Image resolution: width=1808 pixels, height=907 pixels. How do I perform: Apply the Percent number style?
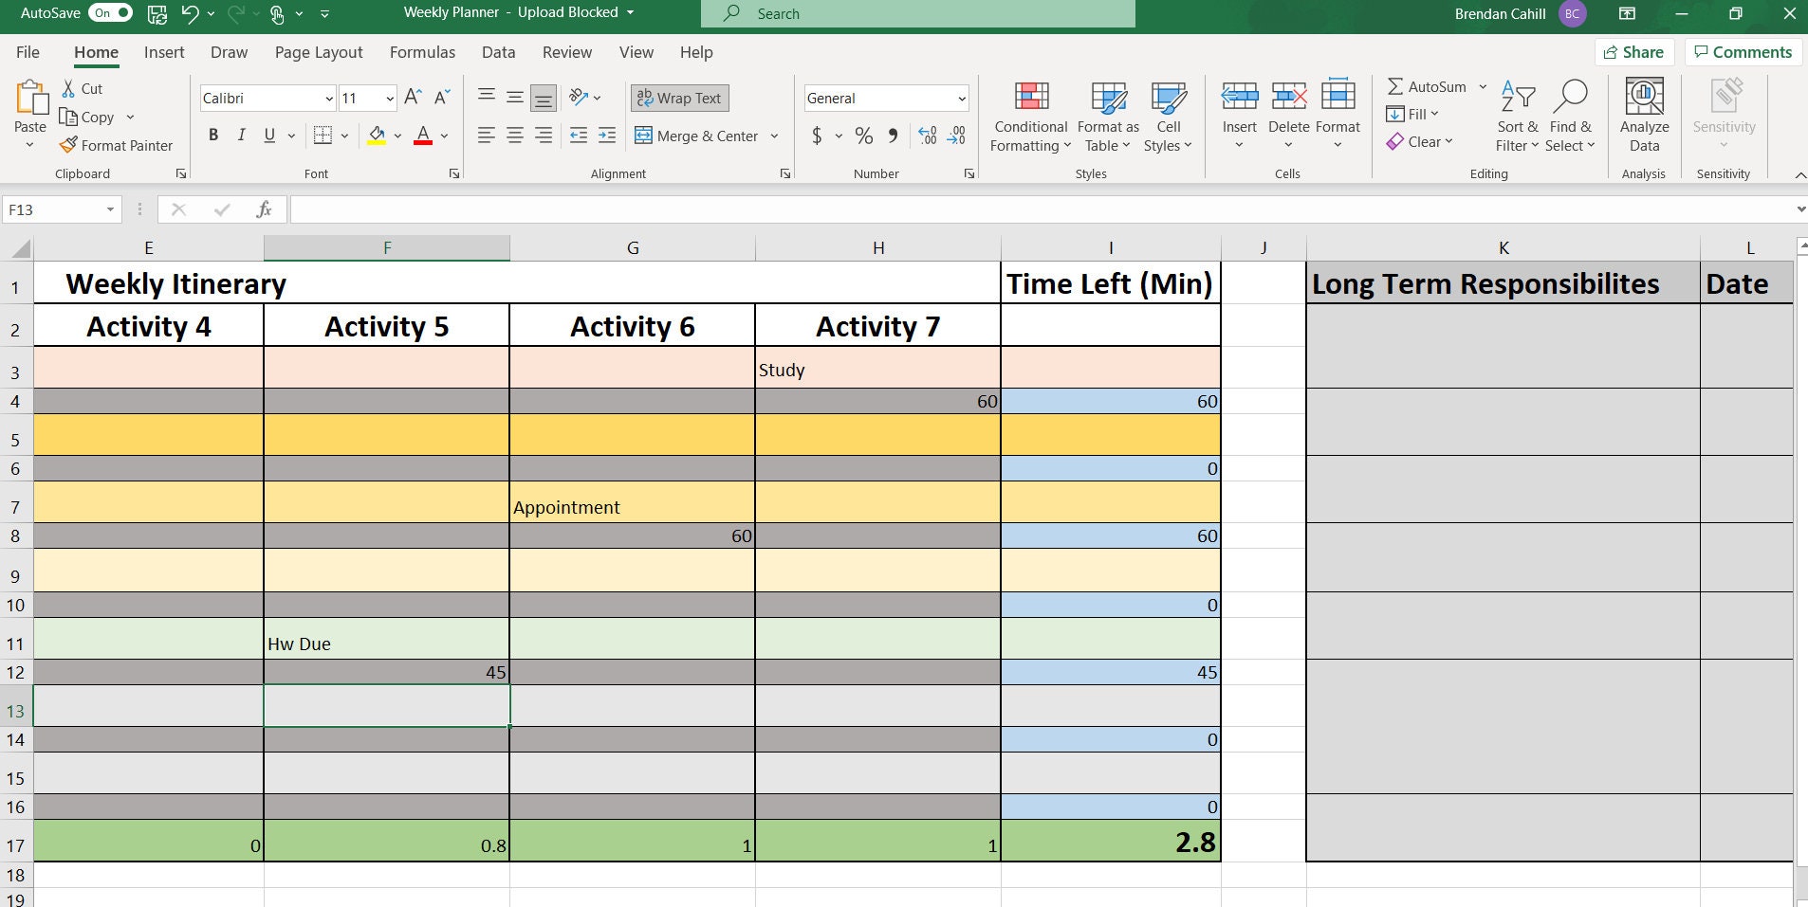coord(863,136)
